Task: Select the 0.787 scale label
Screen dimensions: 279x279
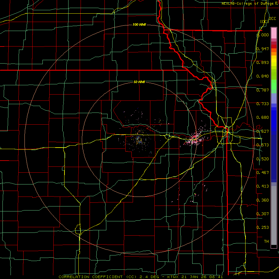Action: click(x=263, y=90)
